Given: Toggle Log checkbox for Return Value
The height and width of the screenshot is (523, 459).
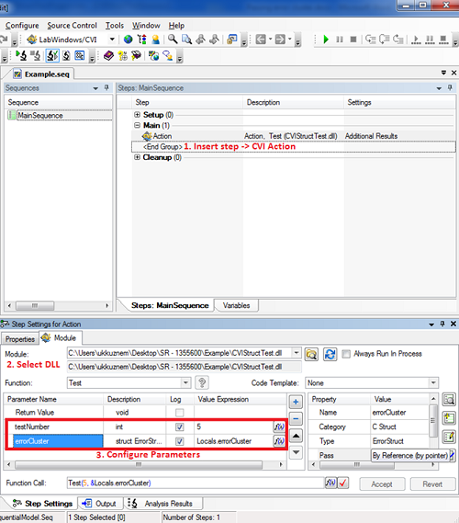Looking at the screenshot, I should coord(180,413).
